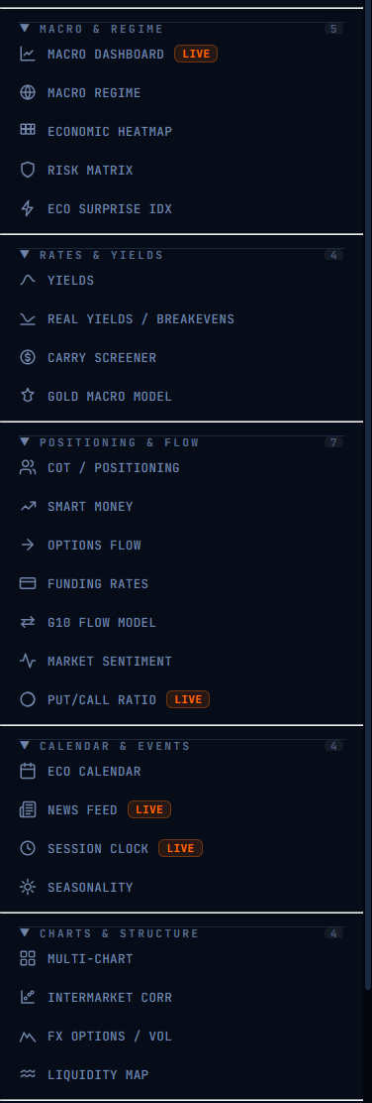372x1103 pixels.
Task: Click the globe icon for Macro Regime
Action: 28,93
